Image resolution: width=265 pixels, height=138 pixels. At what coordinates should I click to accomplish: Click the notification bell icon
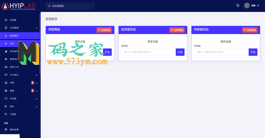pyautogui.click(x=238, y=5)
